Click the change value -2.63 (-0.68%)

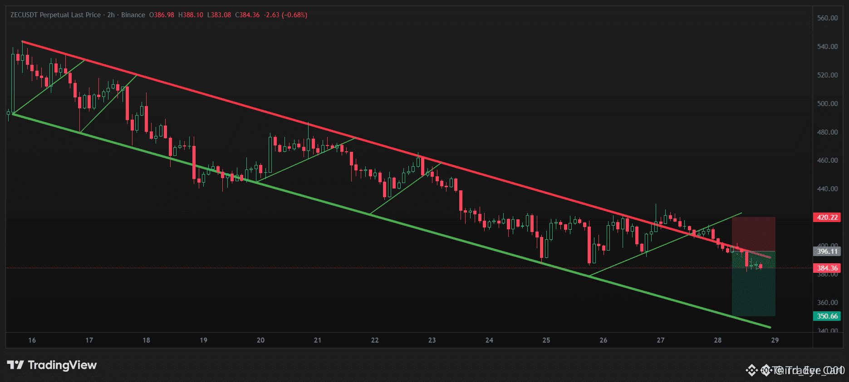(x=285, y=15)
